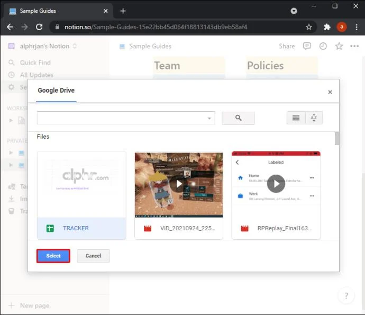Click the video icon beside VID_20210924_225

pos(148,228)
